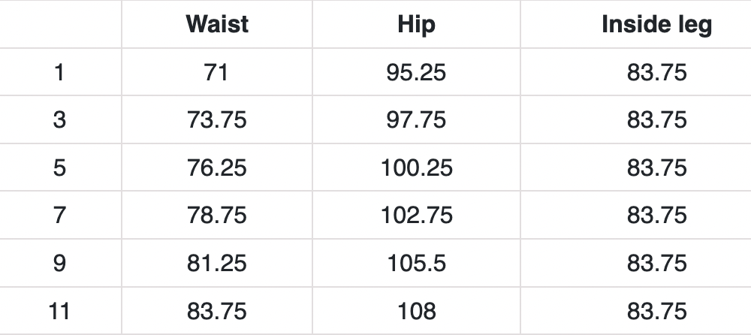
Task: Click hip value 105.5
Action: pyautogui.click(x=416, y=263)
